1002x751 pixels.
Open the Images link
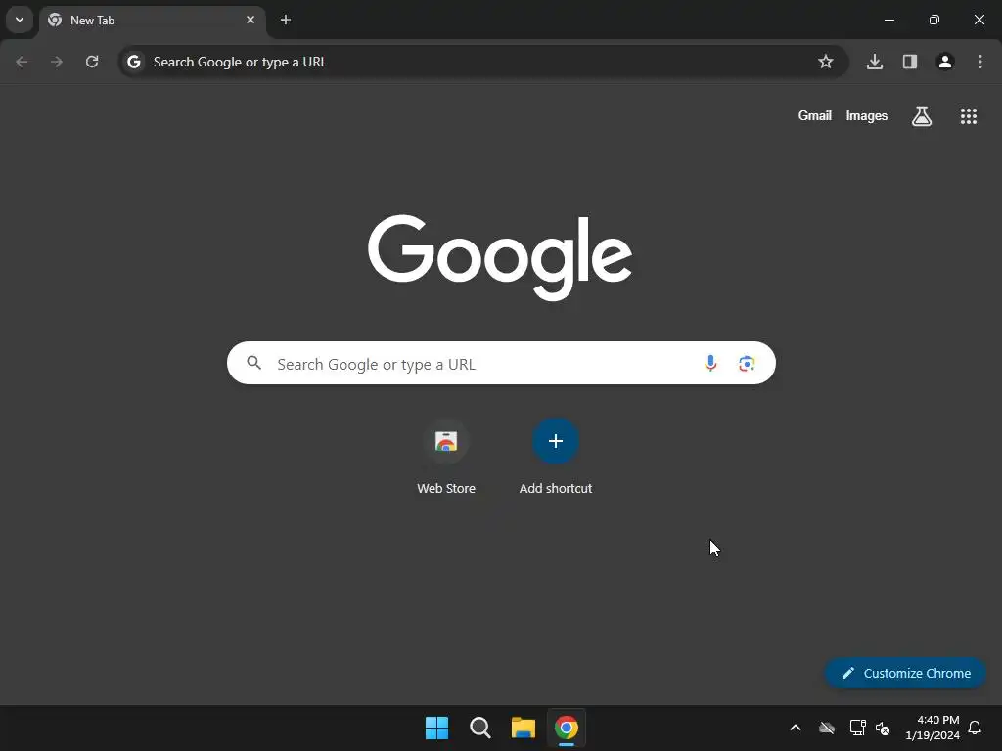point(867,115)
